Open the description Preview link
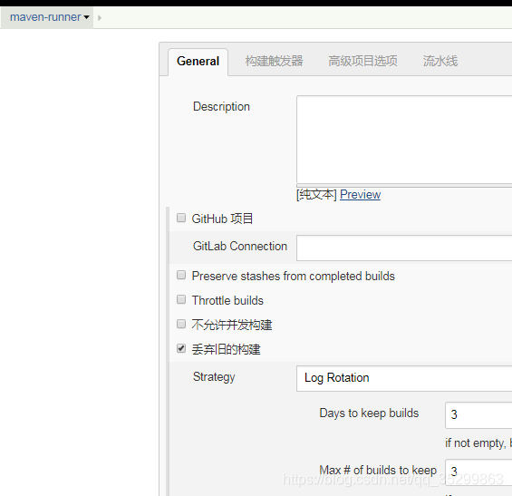The image size is (512, 496). 360,195
